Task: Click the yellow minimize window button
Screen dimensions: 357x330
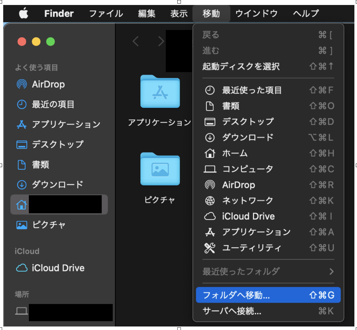Action: tap(36, 42)
